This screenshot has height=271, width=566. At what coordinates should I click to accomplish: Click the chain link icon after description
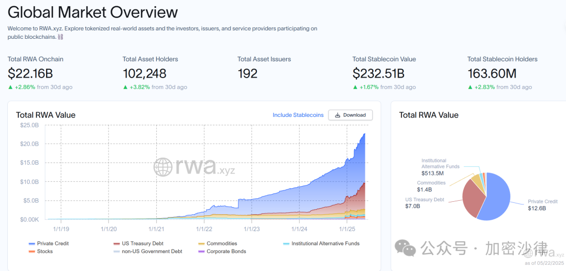pos(60,37)
